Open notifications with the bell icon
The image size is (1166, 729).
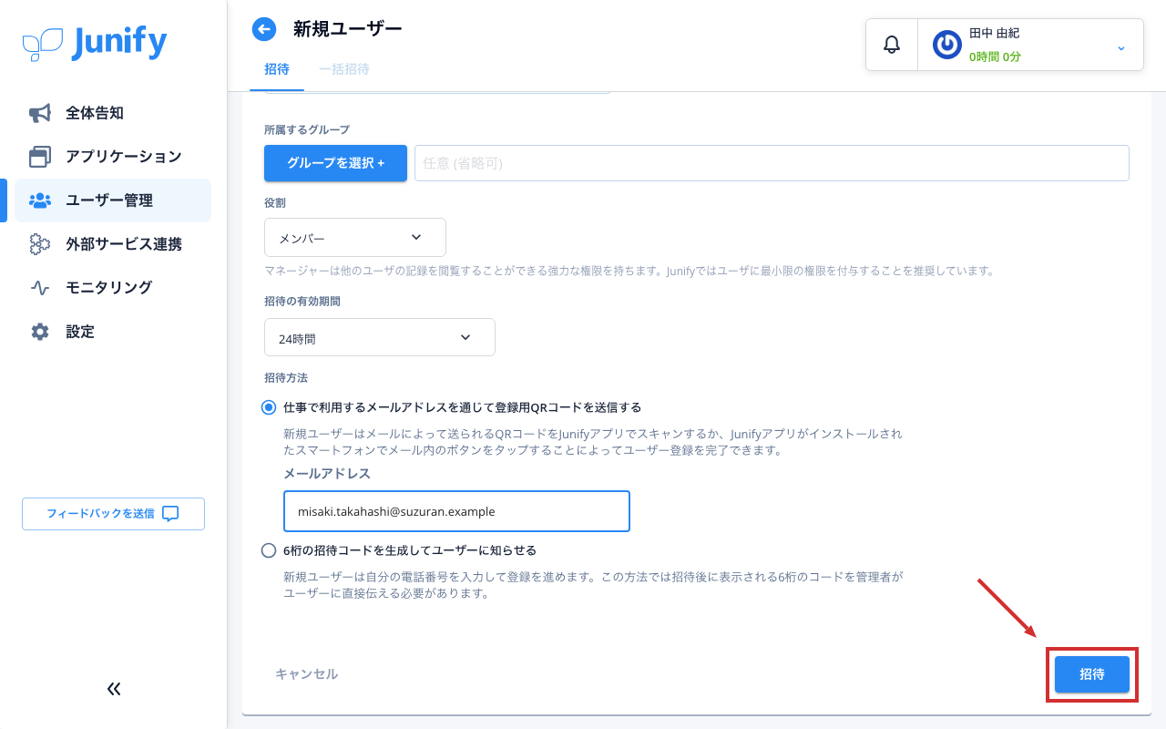(x=892, y=44)
